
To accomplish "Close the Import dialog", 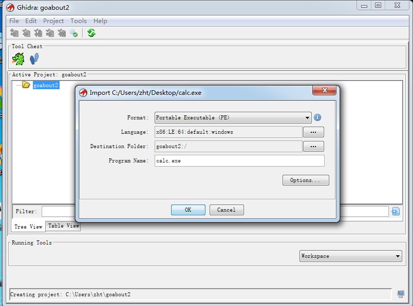I will coord(324,90).
